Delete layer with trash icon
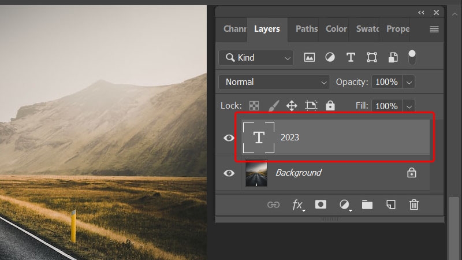 [413, 205]
